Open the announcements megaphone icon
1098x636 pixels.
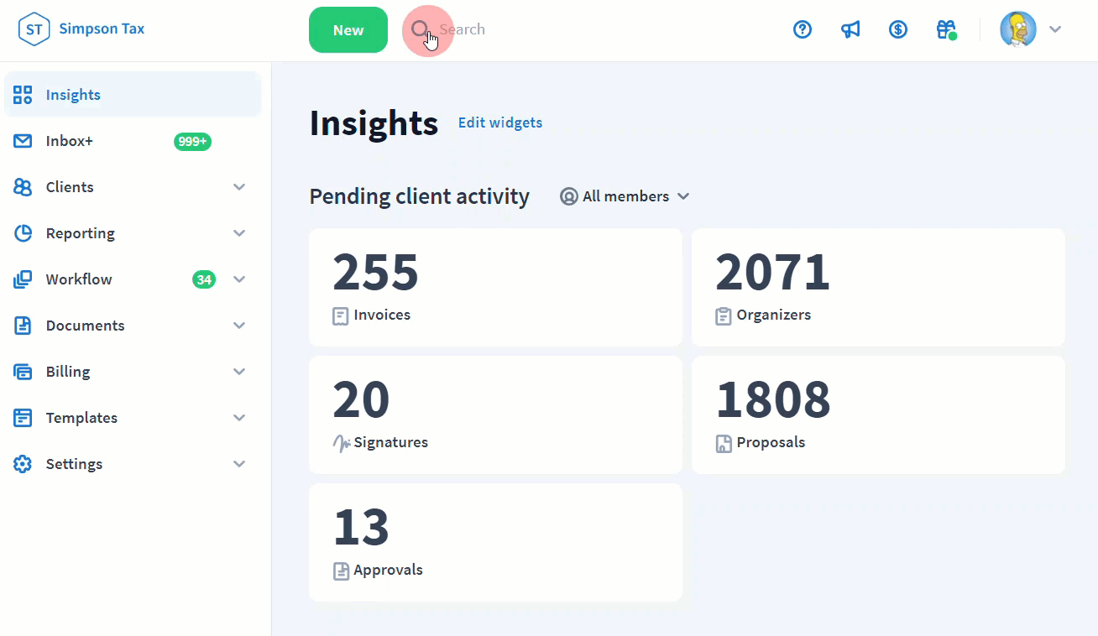[x=850, y=30]
